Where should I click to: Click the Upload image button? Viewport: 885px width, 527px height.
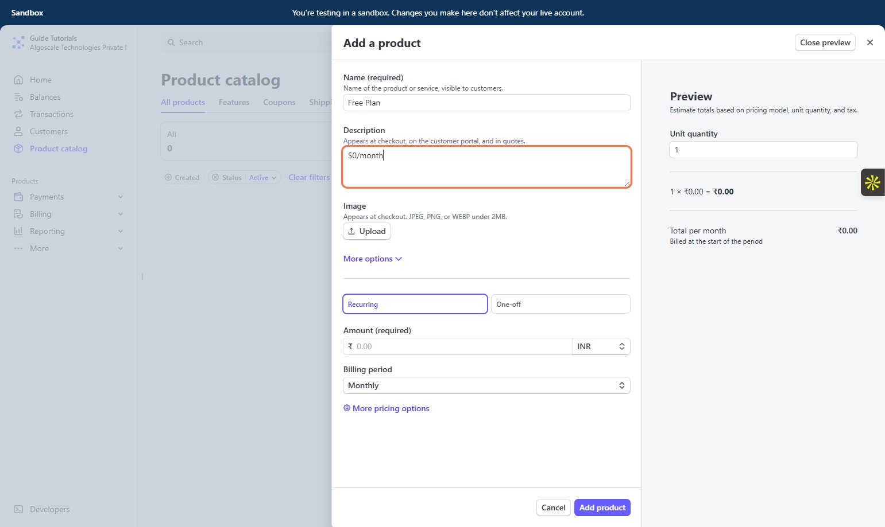(x=367, y=231)
